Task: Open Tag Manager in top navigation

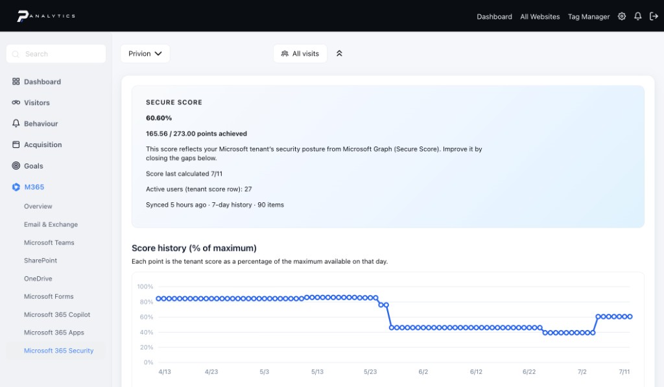Action: 589,16
